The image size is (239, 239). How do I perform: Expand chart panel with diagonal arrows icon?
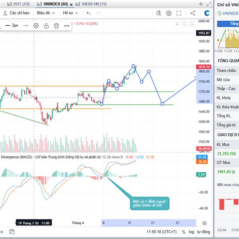[x=209, y=4]
